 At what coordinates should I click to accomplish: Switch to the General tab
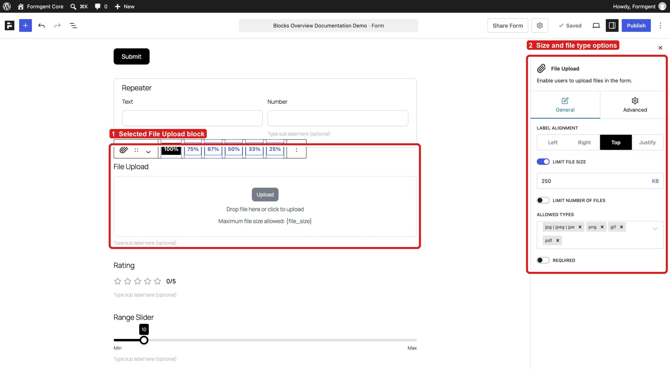click(x=565, y=105)
